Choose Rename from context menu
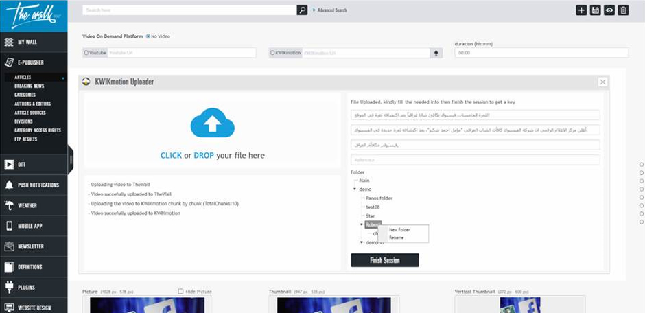 [397, 237]
